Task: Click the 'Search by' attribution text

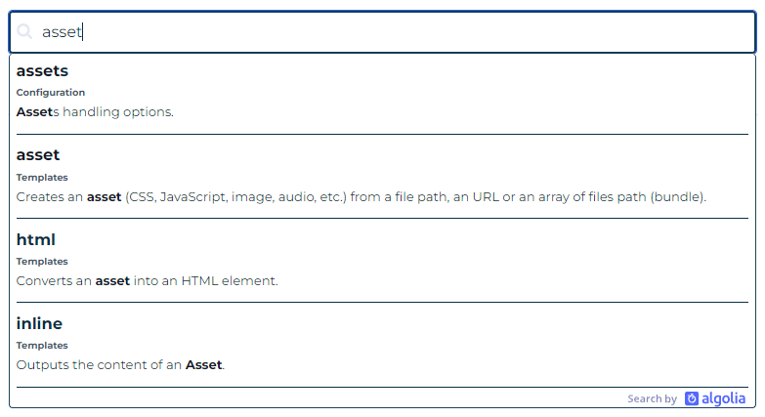Action: point(652,398)
